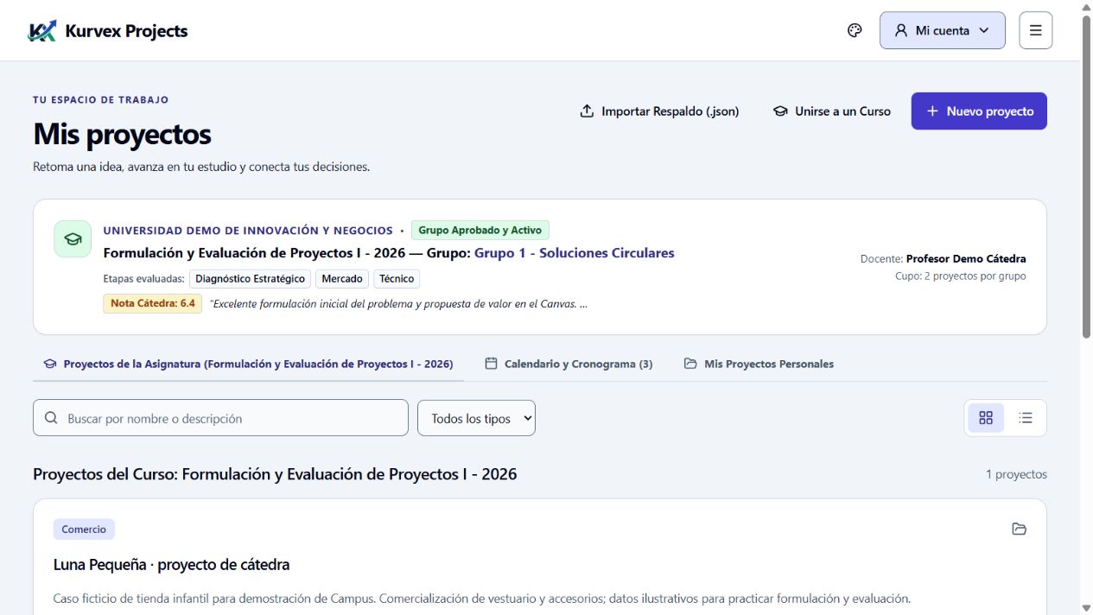Click the cap icon on Proyectos de la Asignatura tab
Image resolution: width=1093 pixels, height=615 pixels.
(50, 364)
